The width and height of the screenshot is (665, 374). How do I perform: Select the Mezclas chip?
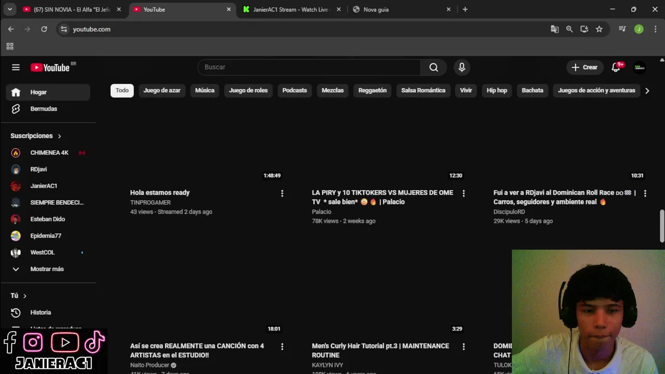332,90
